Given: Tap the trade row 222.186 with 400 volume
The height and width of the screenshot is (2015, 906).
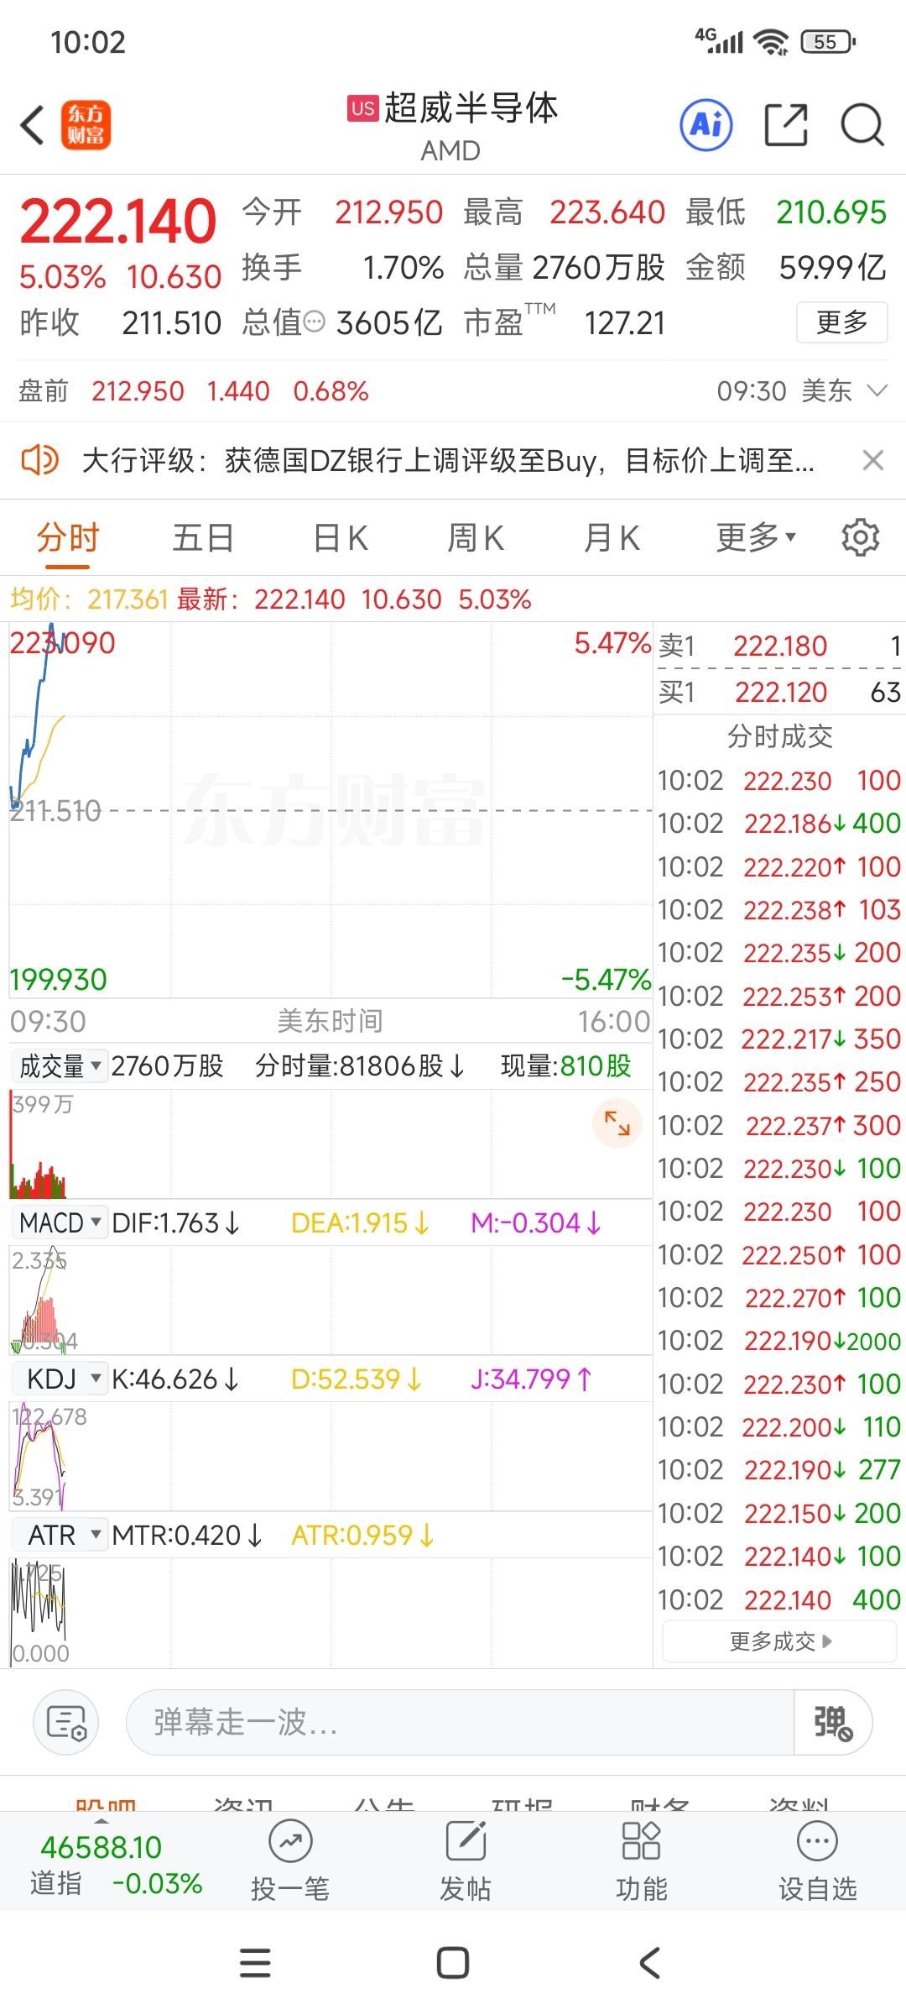Looking at the screenshot, I should tap(779, 823).
